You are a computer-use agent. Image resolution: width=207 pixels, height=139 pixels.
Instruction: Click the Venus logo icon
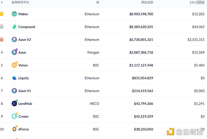(14, 65)
